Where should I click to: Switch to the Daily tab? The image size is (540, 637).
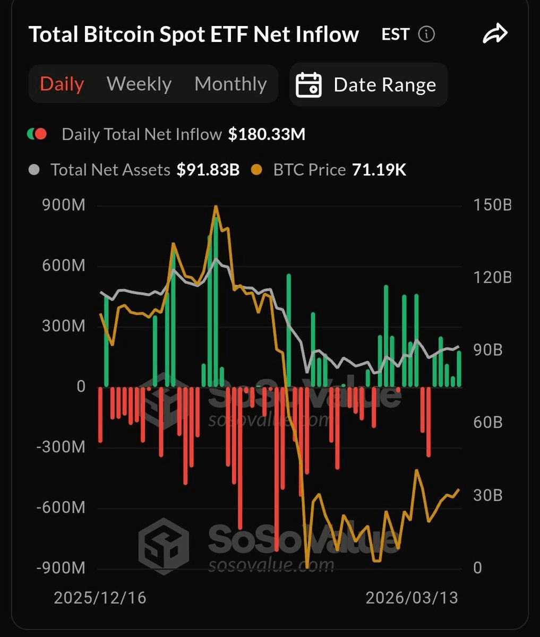62,84
